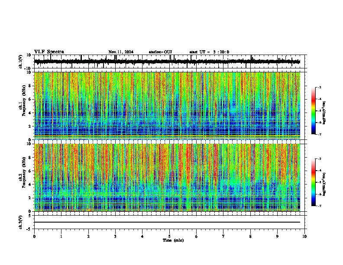Click inside the ch.1 frequency spectrogram
This screenshot has height=265, width=343.
click(167, 106)
